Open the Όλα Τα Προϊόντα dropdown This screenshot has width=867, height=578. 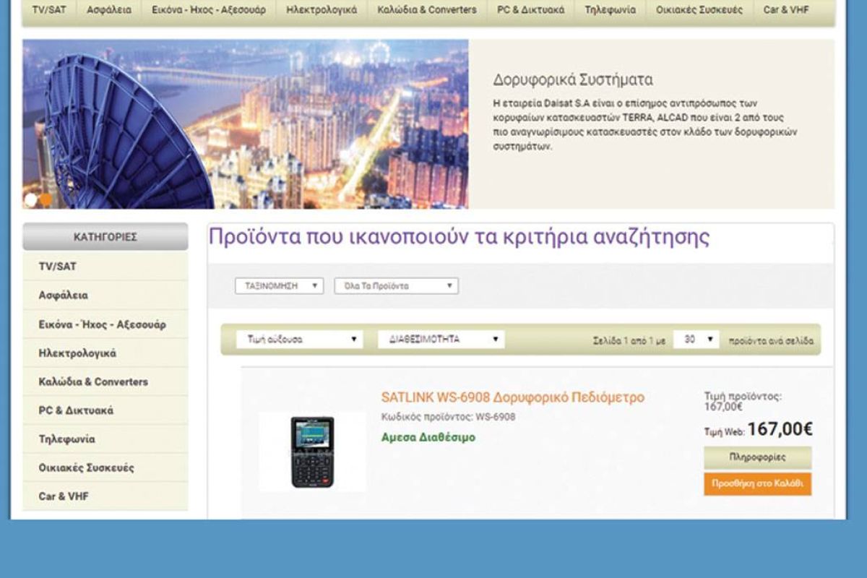pyautogui.click(x=396, y=286)
